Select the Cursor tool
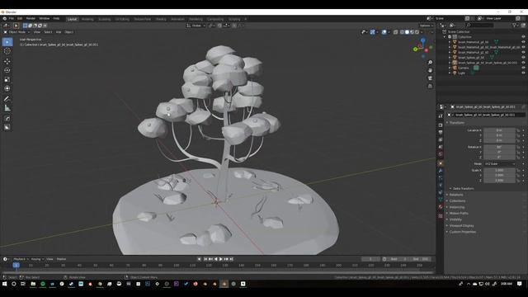Viewport: 528px width, 297px height. (x=7, y=51)
